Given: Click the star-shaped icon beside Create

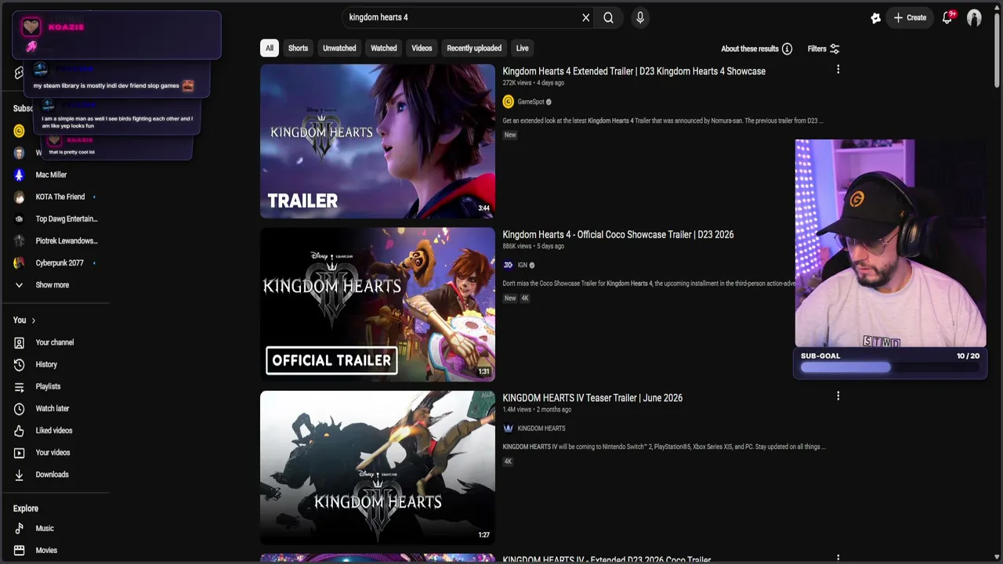Looking at the screenshot, I should pyautogui.click(x=875, y=18).
